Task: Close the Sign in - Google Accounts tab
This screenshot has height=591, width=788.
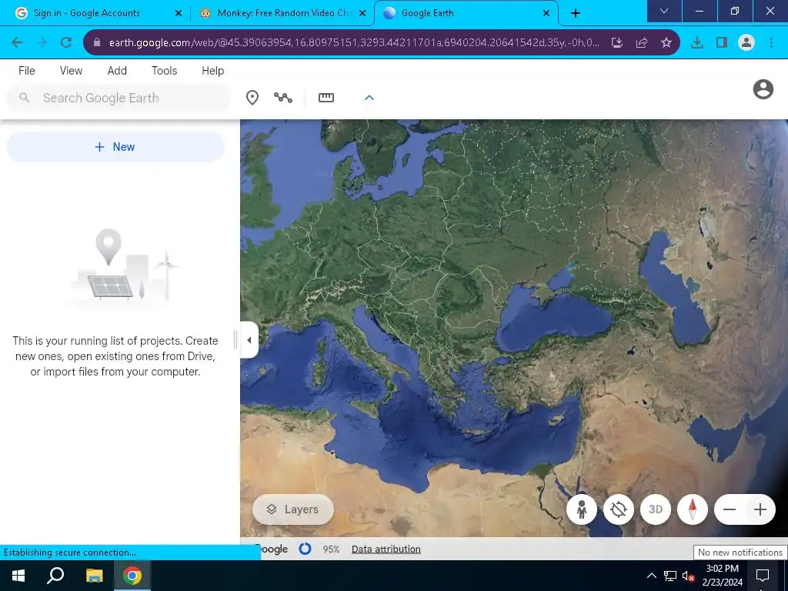Action: point(178,14)
